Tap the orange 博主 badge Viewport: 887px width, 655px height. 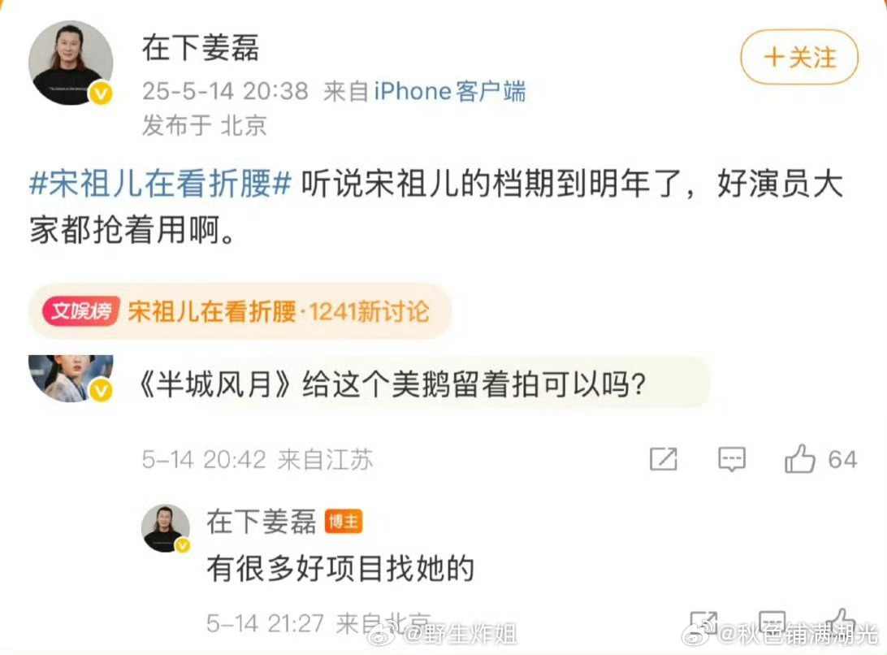pyautogui.click(x=344, y=522)
